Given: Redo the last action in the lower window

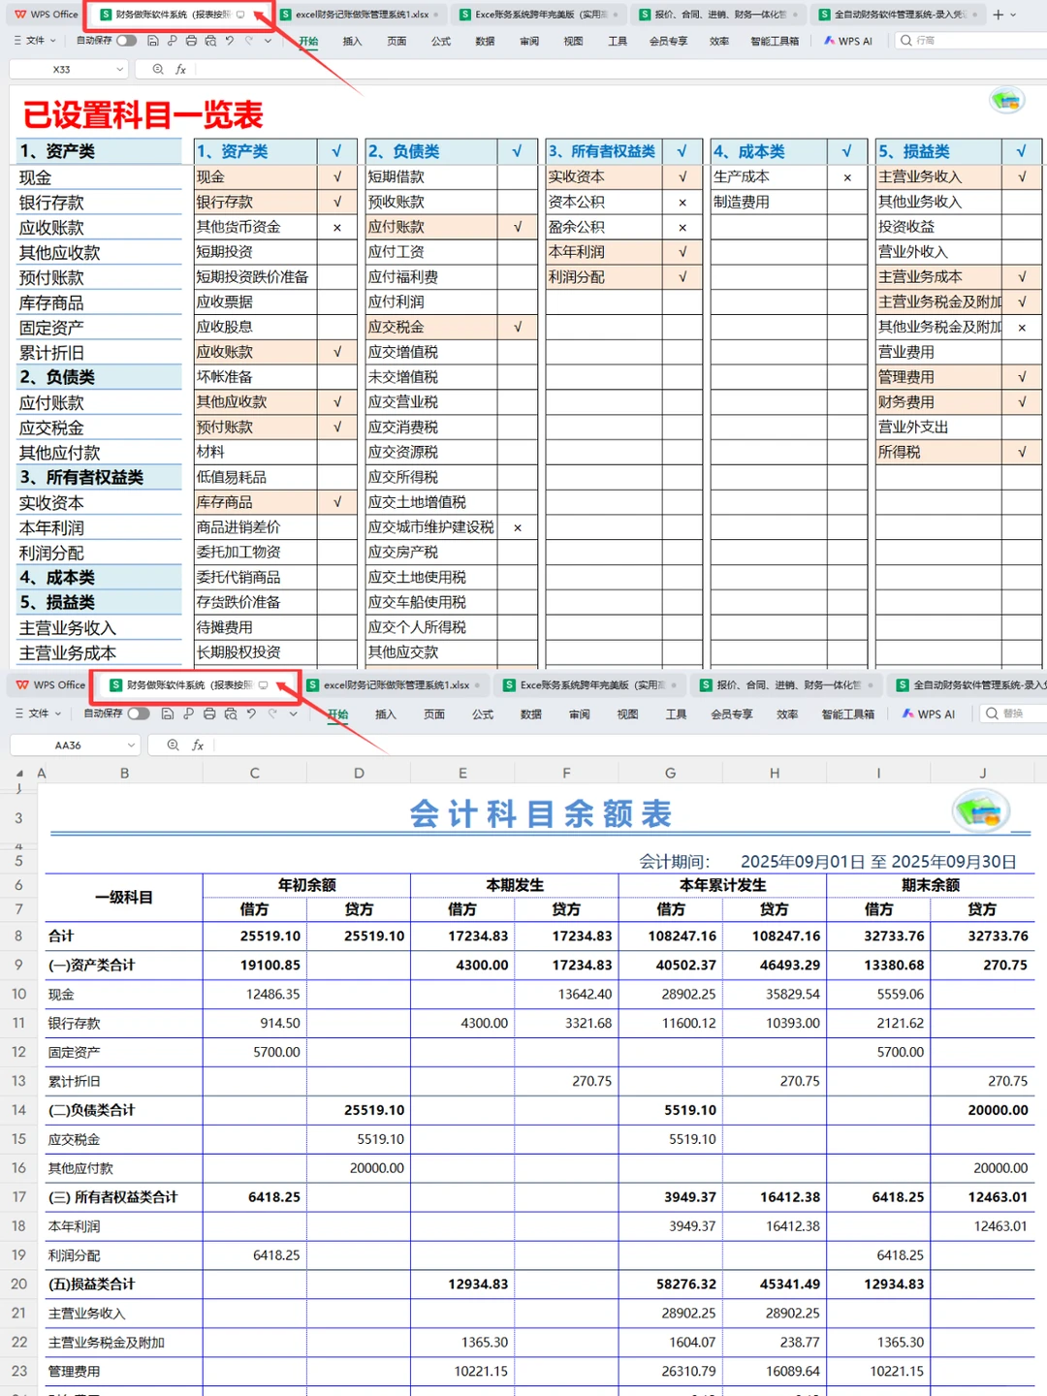Looking at the screenshot, I should [272, 714].
